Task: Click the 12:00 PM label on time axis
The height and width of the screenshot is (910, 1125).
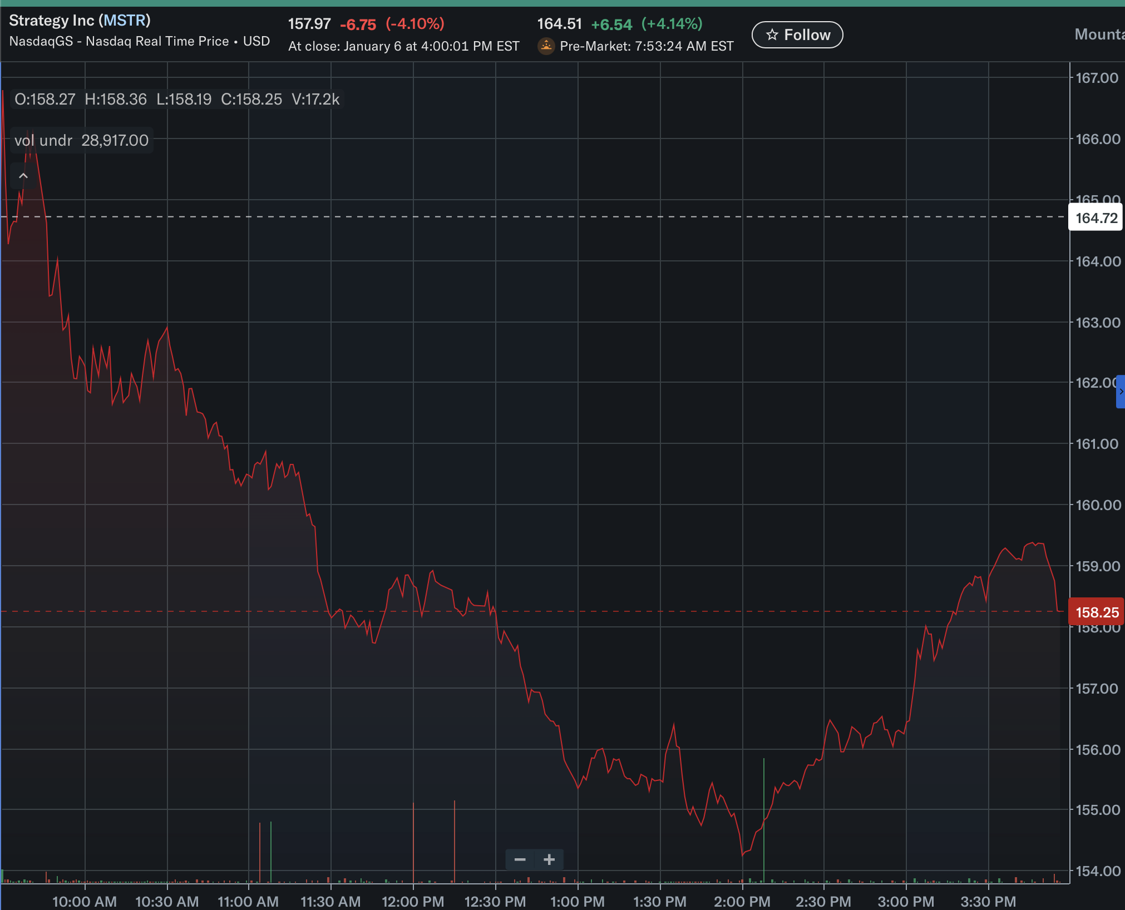Action: click(413, 901)
